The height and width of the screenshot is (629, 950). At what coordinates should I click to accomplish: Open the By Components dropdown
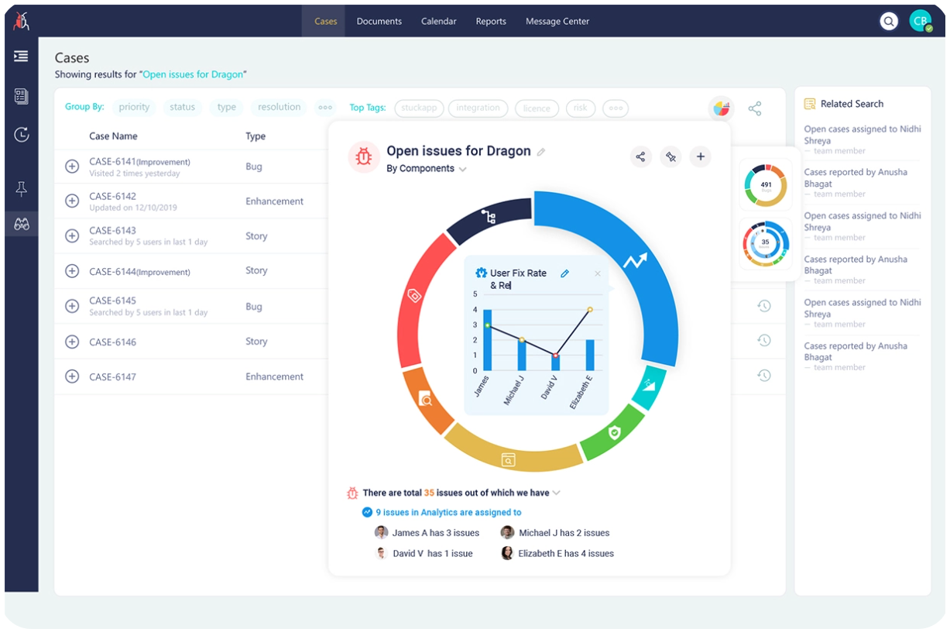(x=426, y=169)
